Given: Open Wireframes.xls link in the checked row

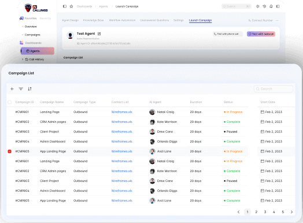Looking at the screenshot, I should click(122, 151).
